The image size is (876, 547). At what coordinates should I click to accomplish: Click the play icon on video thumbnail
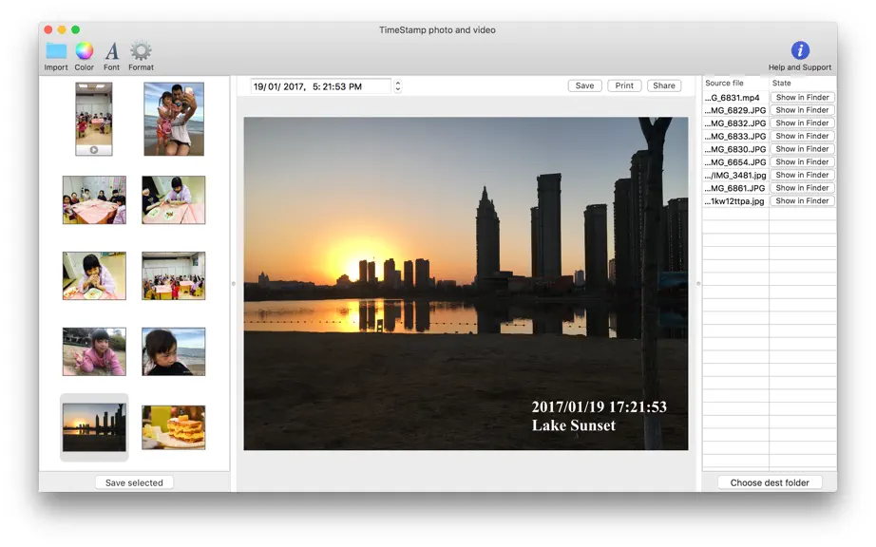tap(94, 150)
